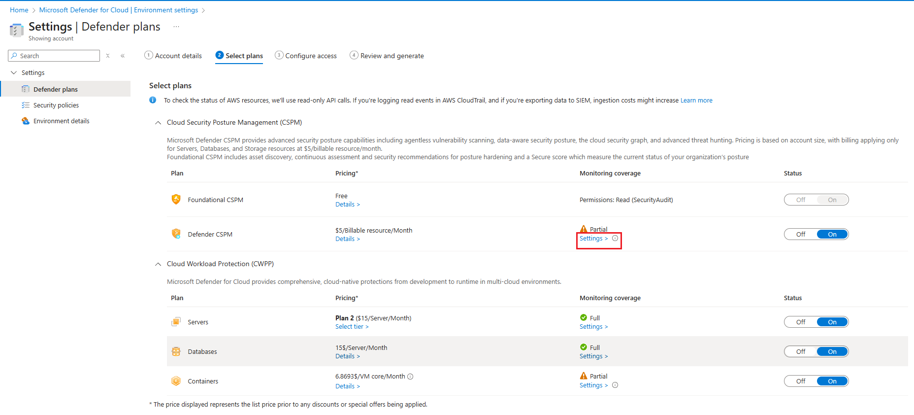Image resolution: width=914 pixels, height=415 pixels.
Task: Click the Settings Defender plans page icon
Action: coord(16,30)
